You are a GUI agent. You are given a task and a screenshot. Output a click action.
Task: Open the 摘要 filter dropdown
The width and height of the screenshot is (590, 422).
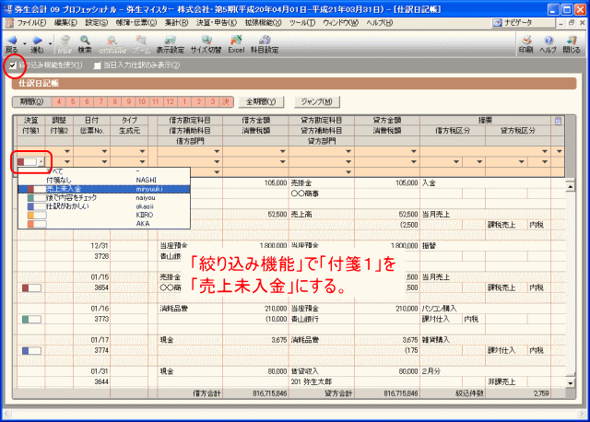click(x=545, y=151)
